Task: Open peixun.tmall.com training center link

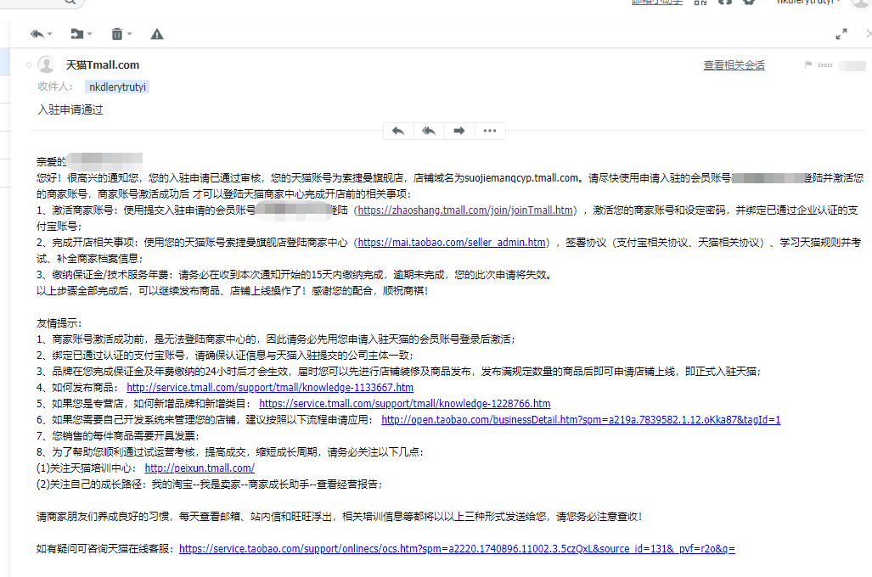Action: [x=200, y=468]
